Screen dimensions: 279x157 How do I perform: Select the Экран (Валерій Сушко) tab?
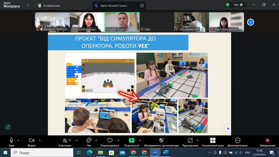[116, 5]
